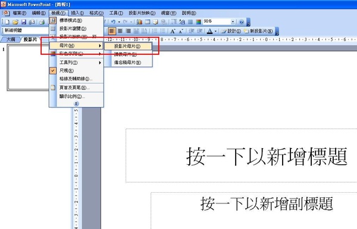Click the Font Color A swatch
This screenshot has height=229, width=357.
pyautogui.click(x=210, y=31)
